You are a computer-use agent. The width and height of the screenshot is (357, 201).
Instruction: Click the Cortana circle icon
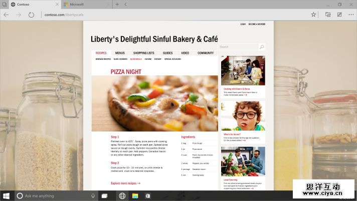pos(20,196)
